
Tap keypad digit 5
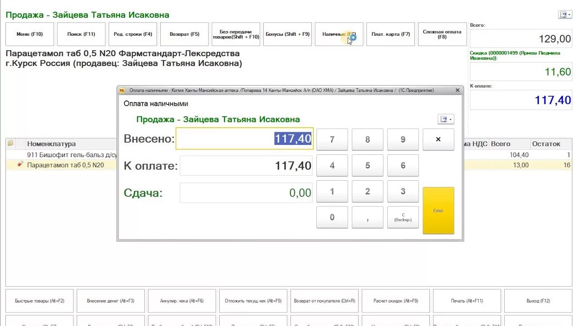[368, 166]
